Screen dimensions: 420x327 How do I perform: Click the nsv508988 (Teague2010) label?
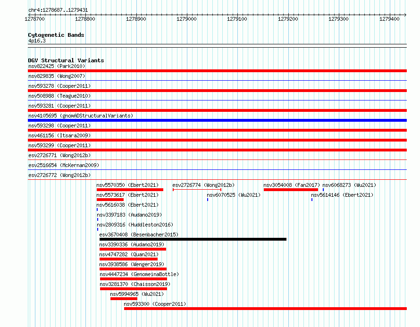tap(59, 96)
